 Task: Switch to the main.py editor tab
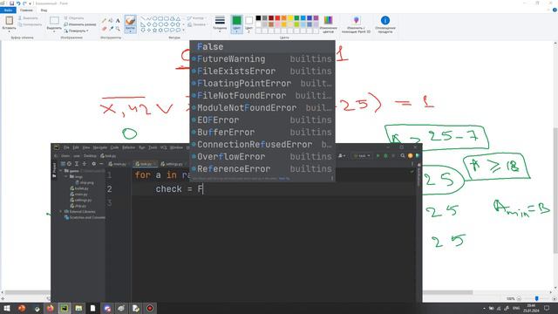click(119, 164)
